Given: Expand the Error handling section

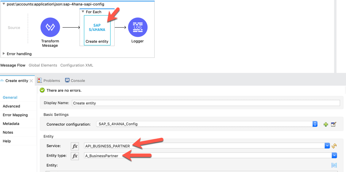Looking at the screenshot, I should click(x=4, y=53).
